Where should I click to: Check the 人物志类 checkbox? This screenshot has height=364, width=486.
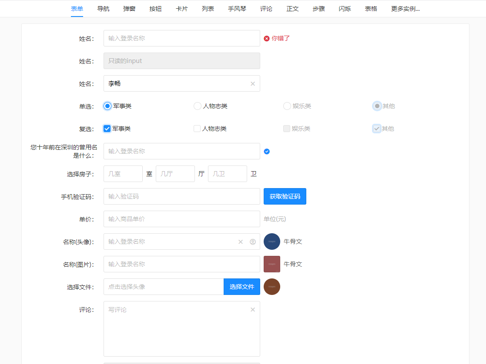[197, 128]
